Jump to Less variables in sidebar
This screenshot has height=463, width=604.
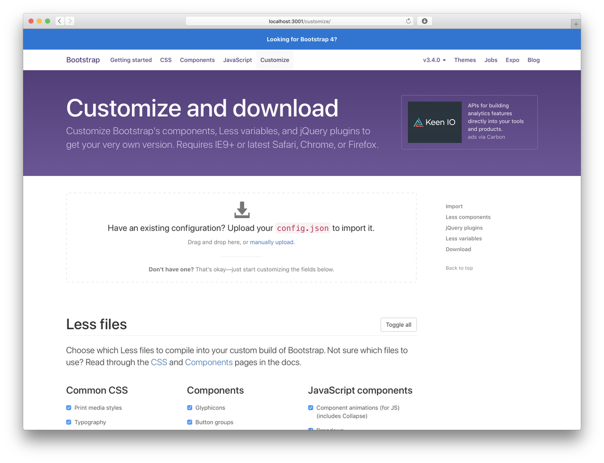(x=464, y=239)
